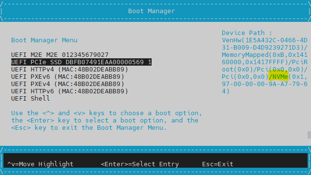The image size is (311, 175).
Task: Click the 'Use the <^> and <v> keys' help line
Action: click(106, 113)
